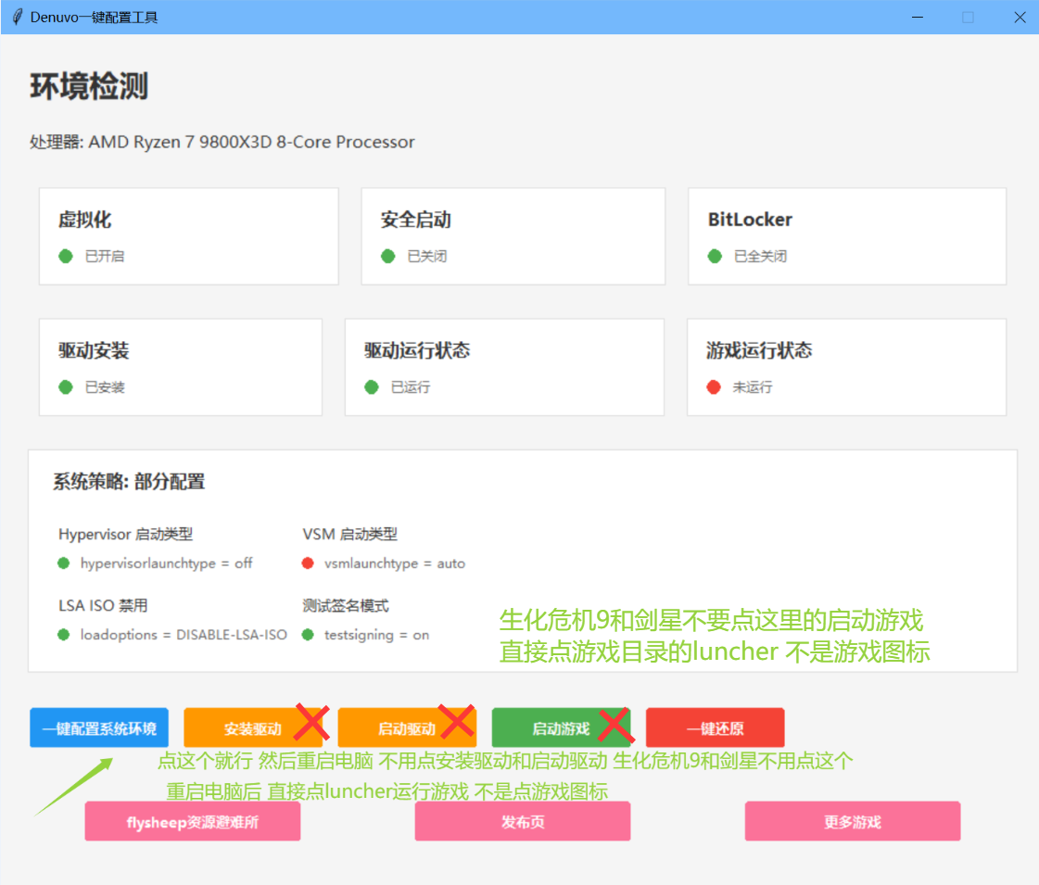Select the 安全启动 card title
Image resolution: width=1039 pixels, height=885 pixels.
click(416, 220)
